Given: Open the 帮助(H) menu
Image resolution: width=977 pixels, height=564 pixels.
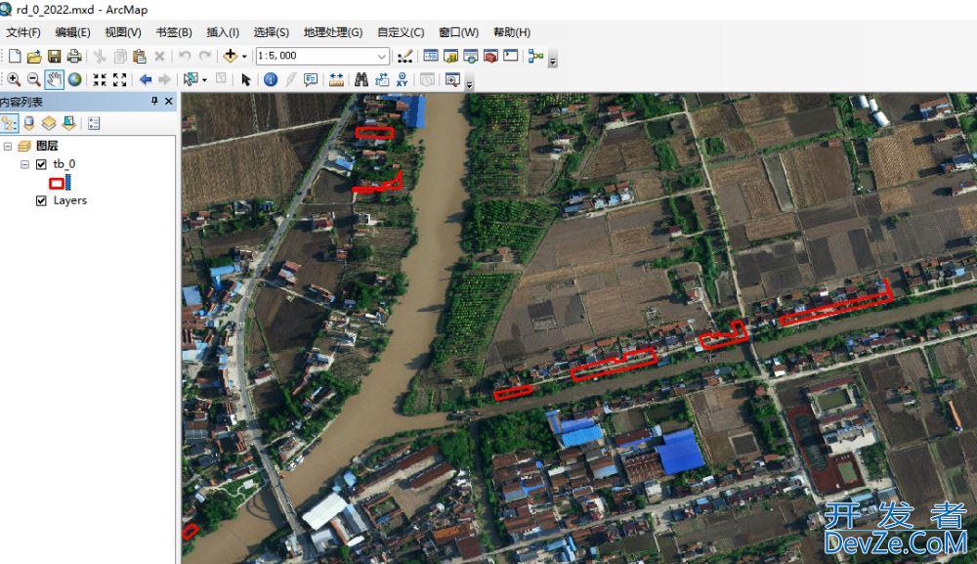Looking at the screenshot, I should tap(512, 32).
